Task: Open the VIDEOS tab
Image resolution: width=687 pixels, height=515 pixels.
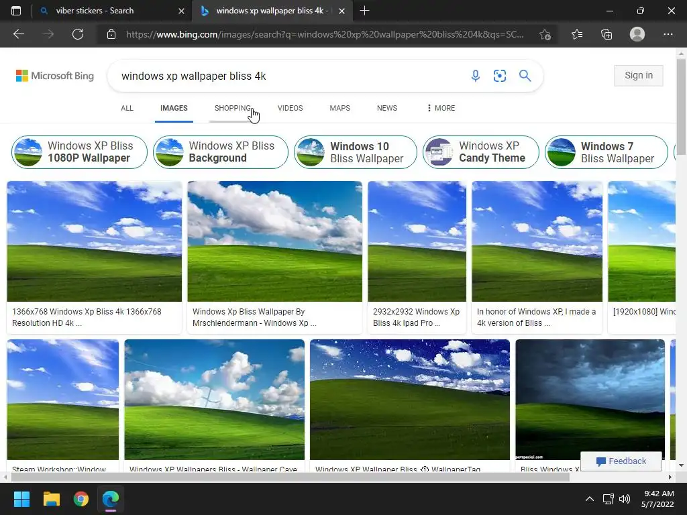Action: 290,108
